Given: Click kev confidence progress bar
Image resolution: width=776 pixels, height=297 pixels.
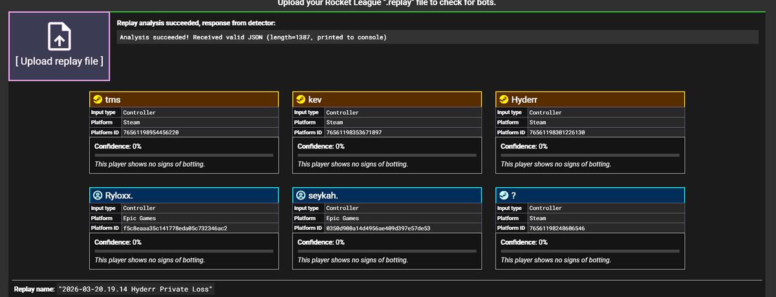Looking at the screenshot, I should coord(387,156).
